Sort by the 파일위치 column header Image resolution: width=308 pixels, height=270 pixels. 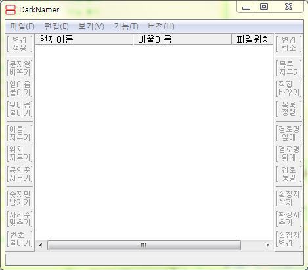coord(253,39)
